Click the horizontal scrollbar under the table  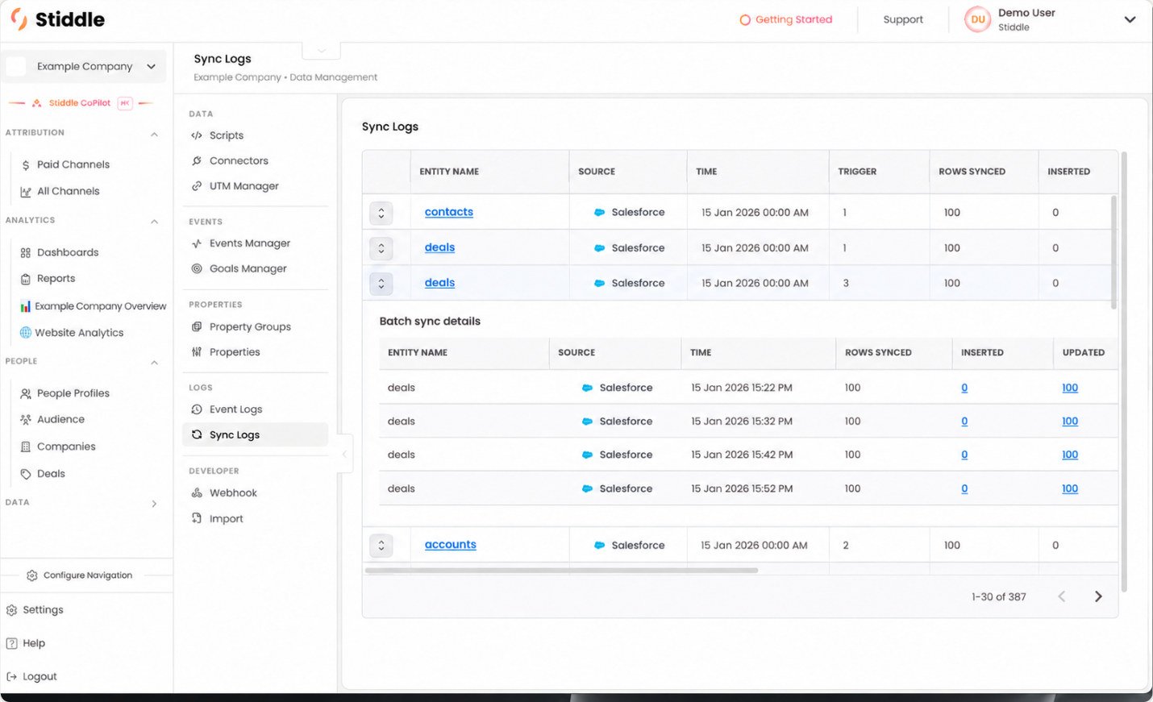click(x=561, y=570)
